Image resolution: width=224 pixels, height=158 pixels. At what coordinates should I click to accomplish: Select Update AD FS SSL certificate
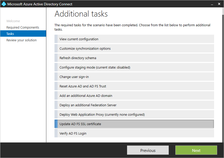pyautogui.click(x=134, y=124)
